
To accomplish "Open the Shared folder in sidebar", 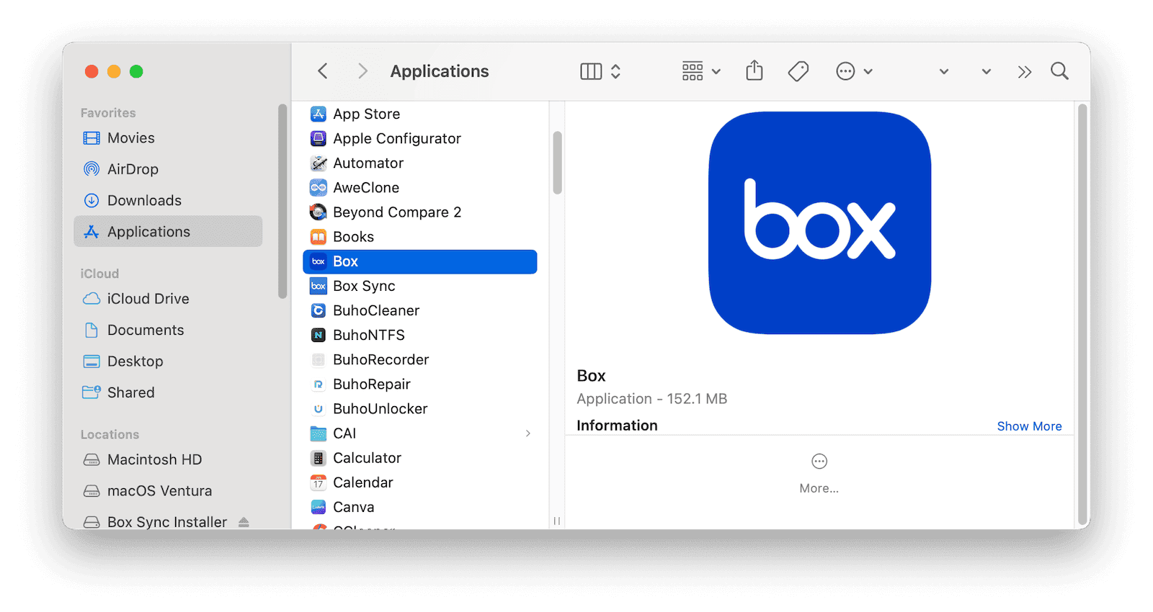I will click(168, 392).
